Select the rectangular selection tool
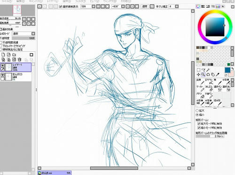The width and height of the screenshot is (235, 175). pyautogui.click(x=198, y=70)
